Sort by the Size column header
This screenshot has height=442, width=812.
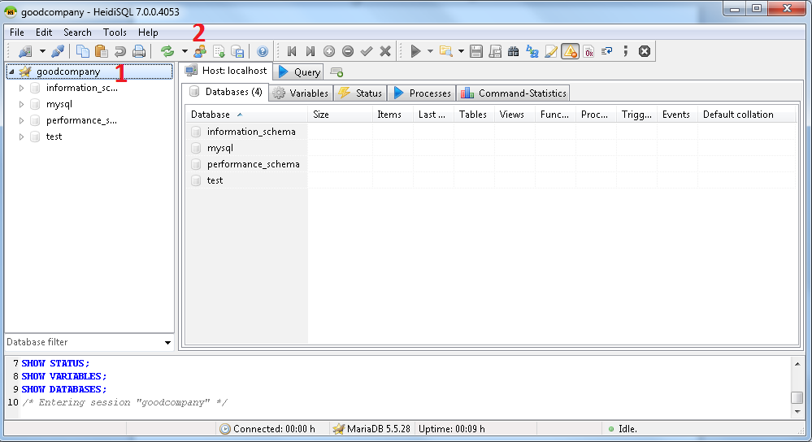point(341,115)
